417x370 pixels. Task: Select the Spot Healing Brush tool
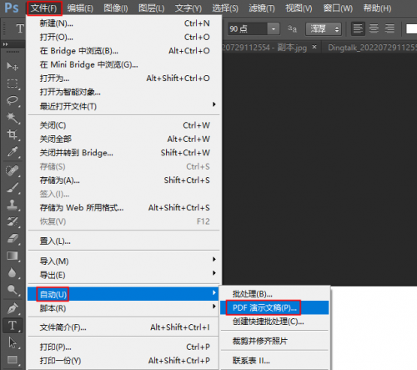[13, 170]
